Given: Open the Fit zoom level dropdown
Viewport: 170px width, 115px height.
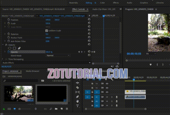Looking at the screenshot, I should coord(151,54).
